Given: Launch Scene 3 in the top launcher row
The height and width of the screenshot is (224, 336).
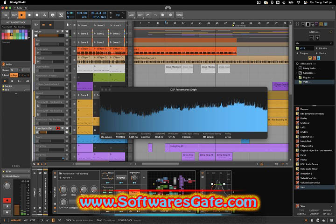Looking at the screenshot, I should (x=117, y=25).
